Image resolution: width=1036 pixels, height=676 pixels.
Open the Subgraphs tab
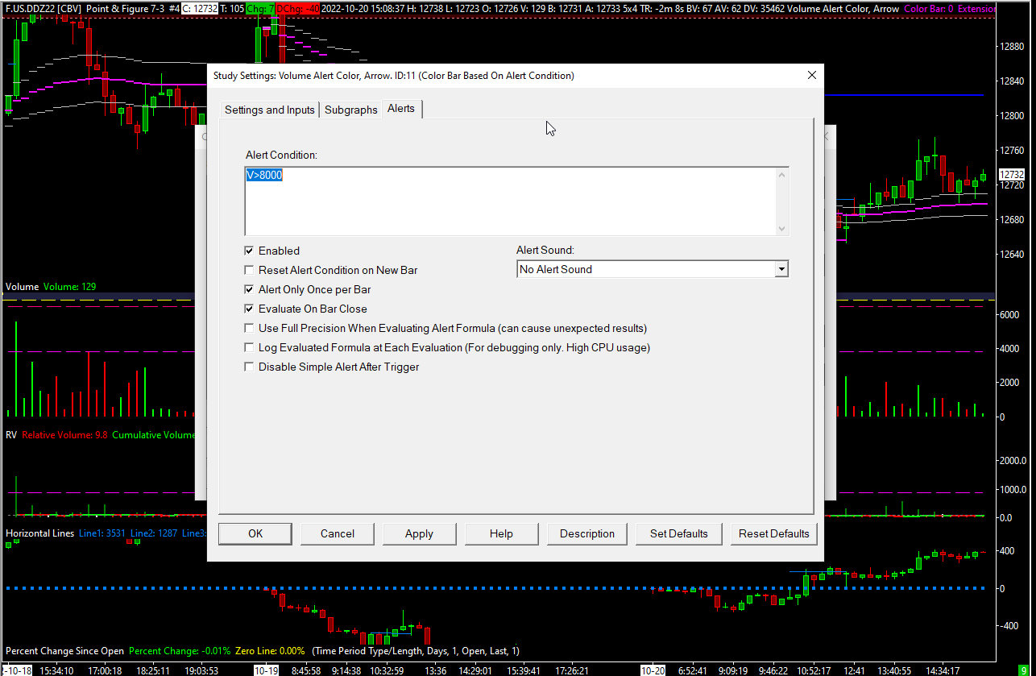(x=351, y=110)
